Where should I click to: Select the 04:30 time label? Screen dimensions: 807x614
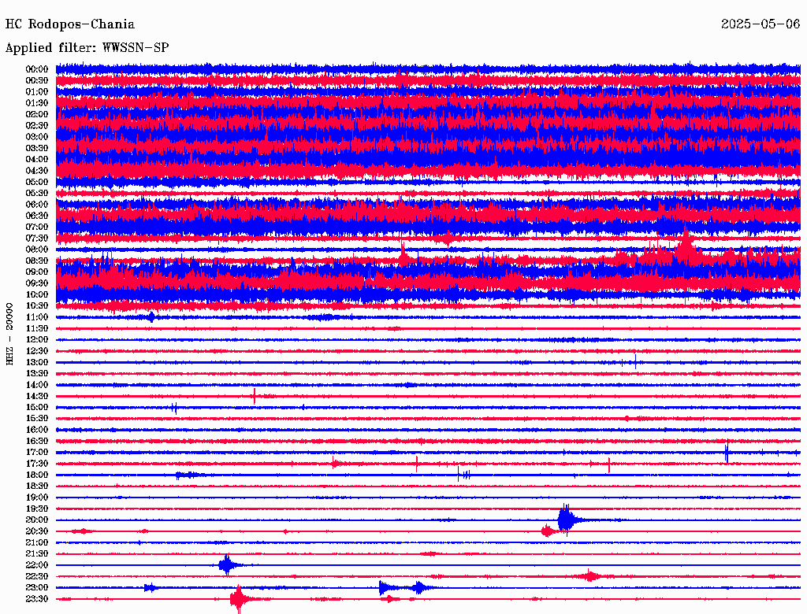(37, 171)
